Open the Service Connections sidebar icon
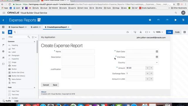The width and height of the screenshot is (188, 106). pos(3,39)
